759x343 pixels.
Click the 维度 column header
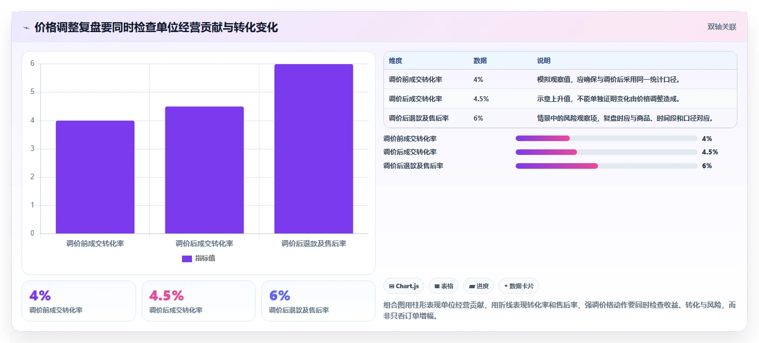pyautogui.click(x=396, y=61)
